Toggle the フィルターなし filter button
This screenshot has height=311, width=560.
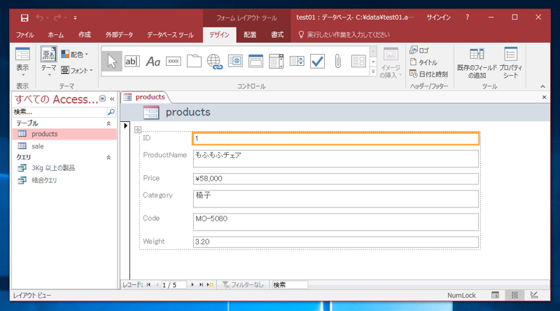(x=243, y=285)
